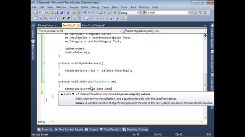Click the Cut scissors icon
This screenshot has width=245, height=137.
tap(68, 13)
